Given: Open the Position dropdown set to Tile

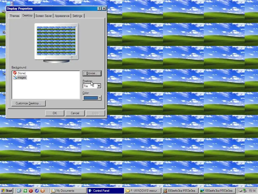Looking at the screenshot, I should click(92, 86).
